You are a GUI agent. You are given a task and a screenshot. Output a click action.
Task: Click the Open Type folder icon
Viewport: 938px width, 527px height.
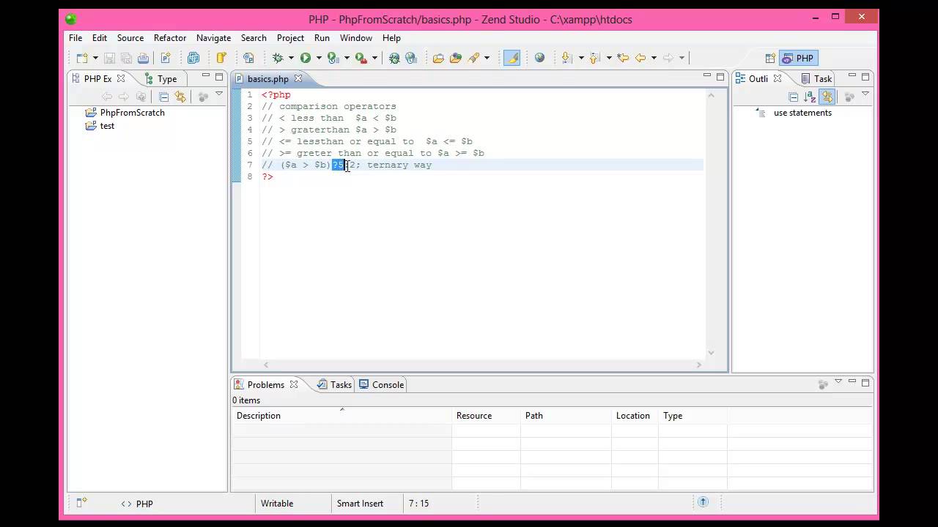point(438,58)
